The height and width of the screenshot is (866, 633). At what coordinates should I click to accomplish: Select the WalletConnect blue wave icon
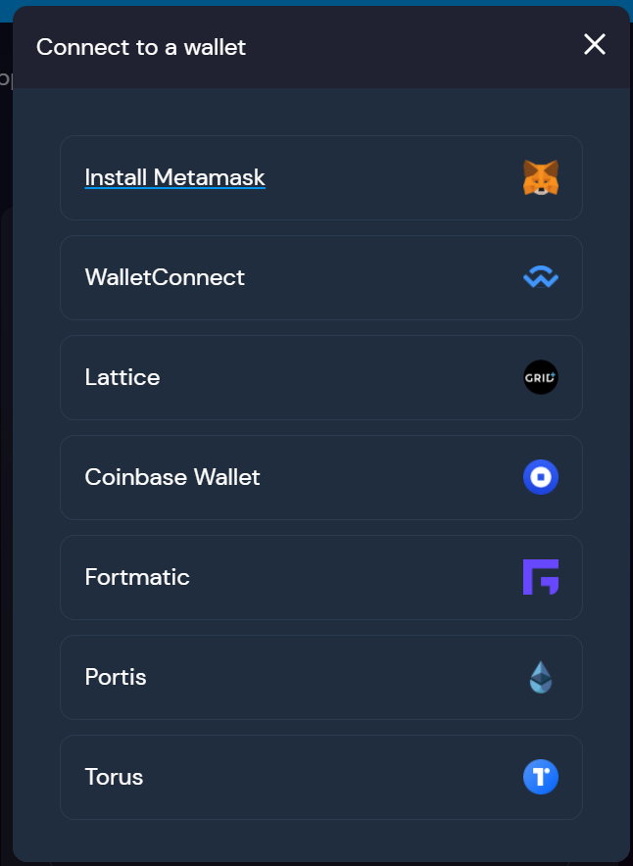[541, 277]
